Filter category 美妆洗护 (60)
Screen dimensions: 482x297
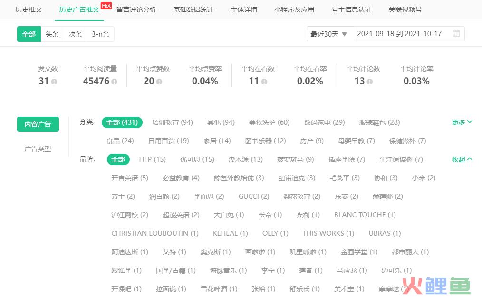click(x=269, y=122)
